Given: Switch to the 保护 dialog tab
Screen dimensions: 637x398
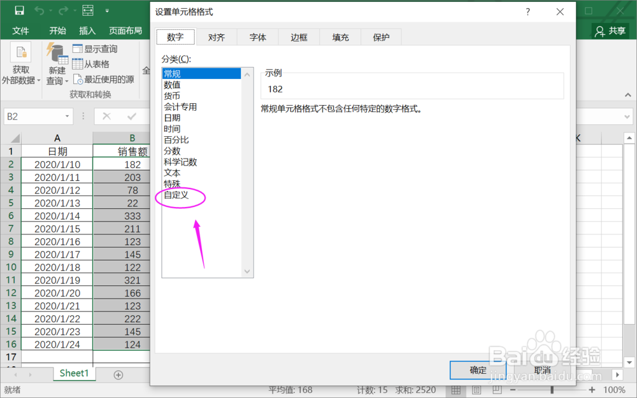Looking at the screenshot, I should (x=381, y=38).
